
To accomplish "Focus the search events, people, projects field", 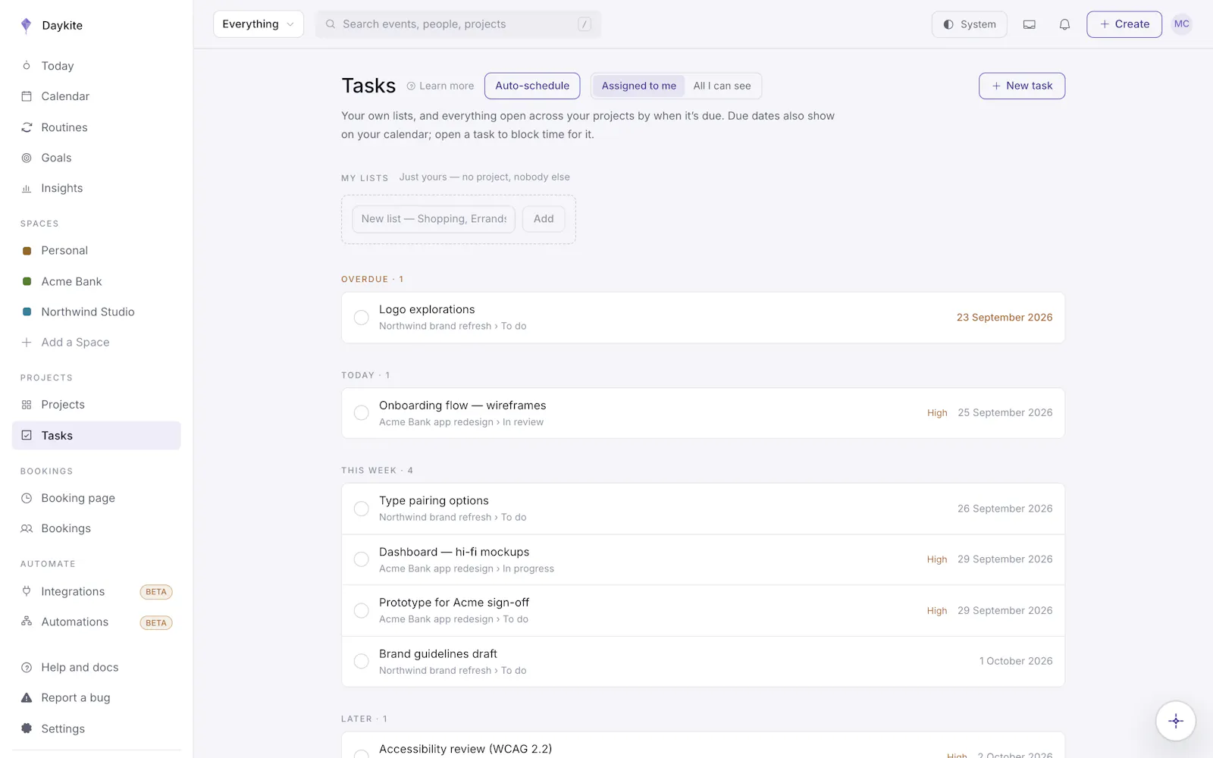I will tap(458, 24).
